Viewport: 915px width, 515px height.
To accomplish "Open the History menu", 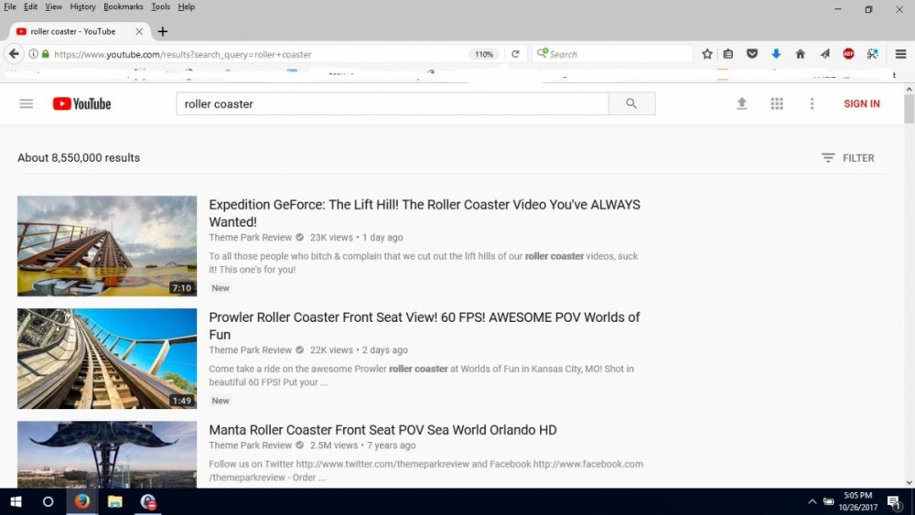I will (x=82, y=6).
